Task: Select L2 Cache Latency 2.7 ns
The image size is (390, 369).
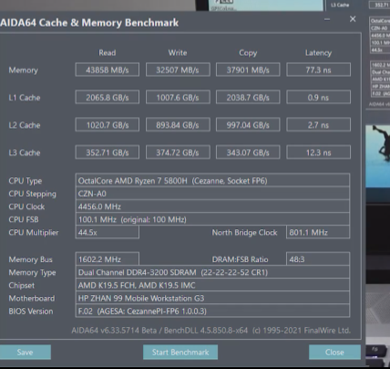Action: tap(318, 125)
